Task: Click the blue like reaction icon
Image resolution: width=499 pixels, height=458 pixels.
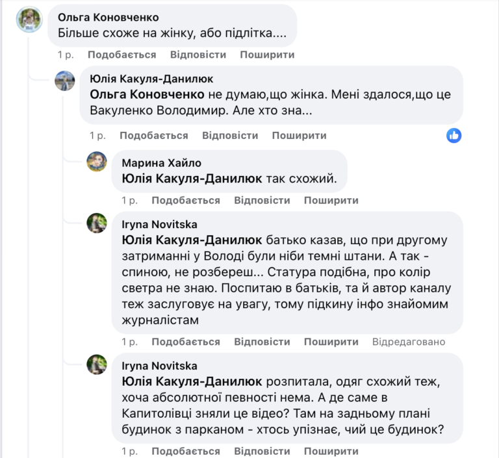Action: point(454,135)
